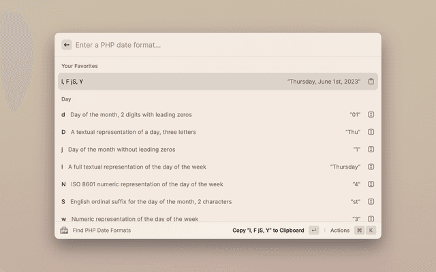
Task: Open the Actions menu
Action: 339,231
